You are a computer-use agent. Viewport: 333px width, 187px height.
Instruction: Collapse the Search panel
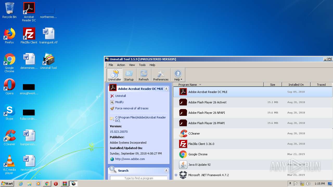click(x=166, y=171)
